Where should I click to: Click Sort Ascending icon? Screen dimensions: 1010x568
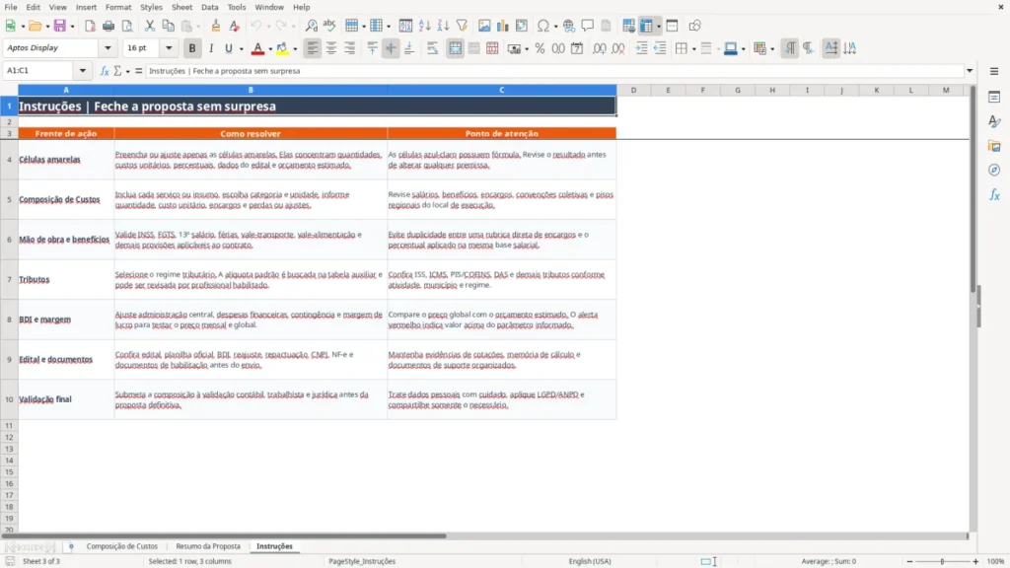coord(424,26)
